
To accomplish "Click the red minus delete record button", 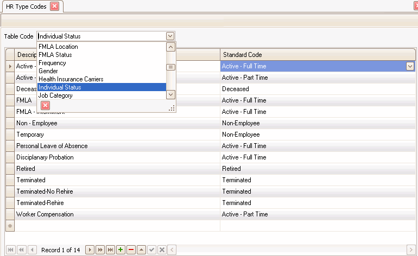I will coord(131,249).
